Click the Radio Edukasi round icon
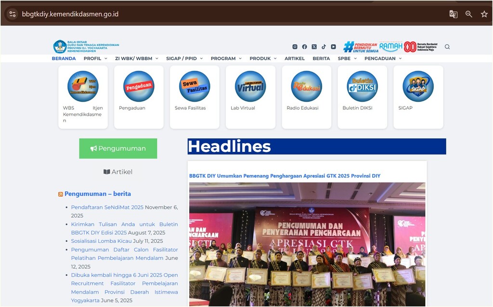The width and height of the screenshot is (493, 307). point(306,86)
